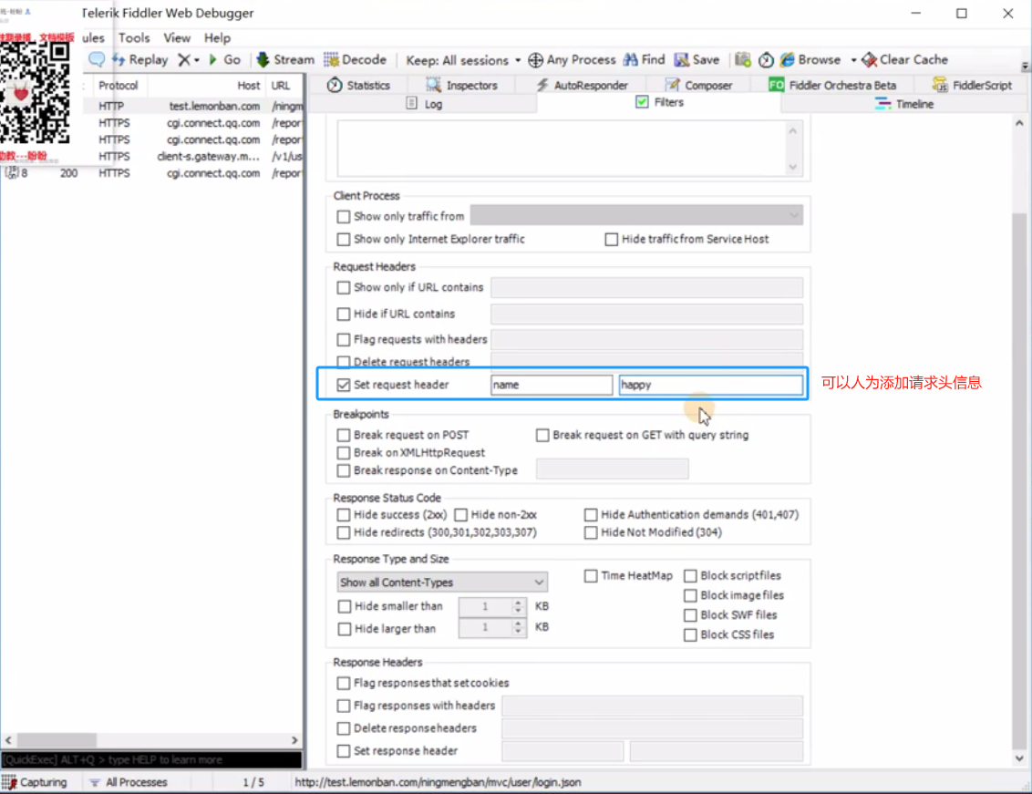Image resolution: width=1032 pixels, height=794 pixels.
Task: Click the request header name input field
Action: (x=552, y=385)
